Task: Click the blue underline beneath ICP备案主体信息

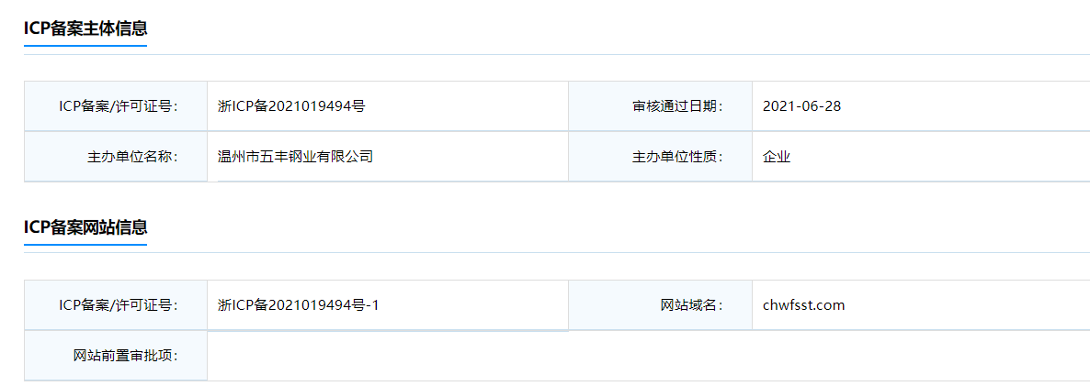Action: (85, 45)
